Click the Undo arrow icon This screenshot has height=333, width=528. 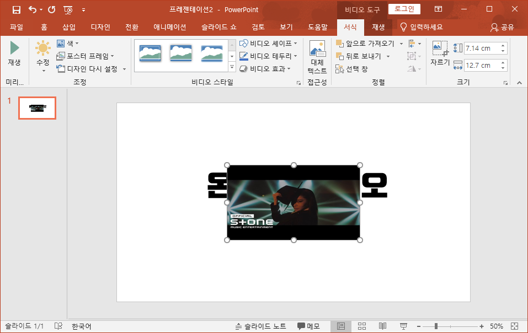click(33, 10)
